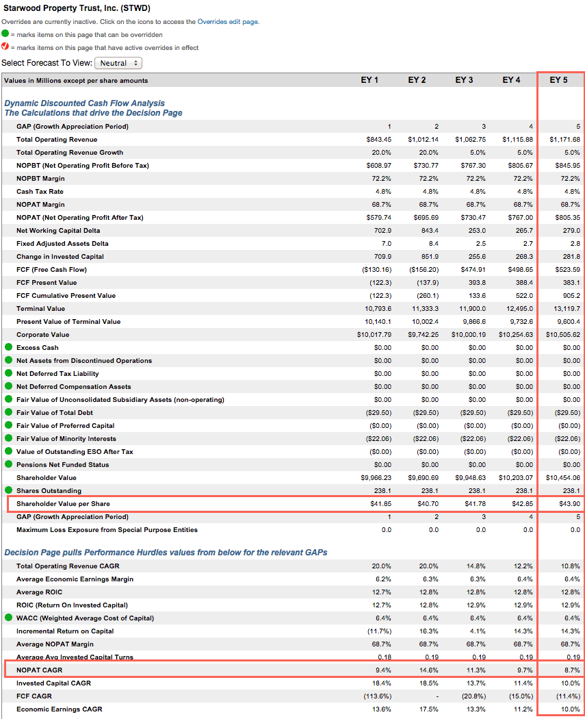The width and height of the screenshot is (585, 719).
Task: Click the Present Value of Terminal Value label
Action: pyautogui.click(x=68, y=321)
